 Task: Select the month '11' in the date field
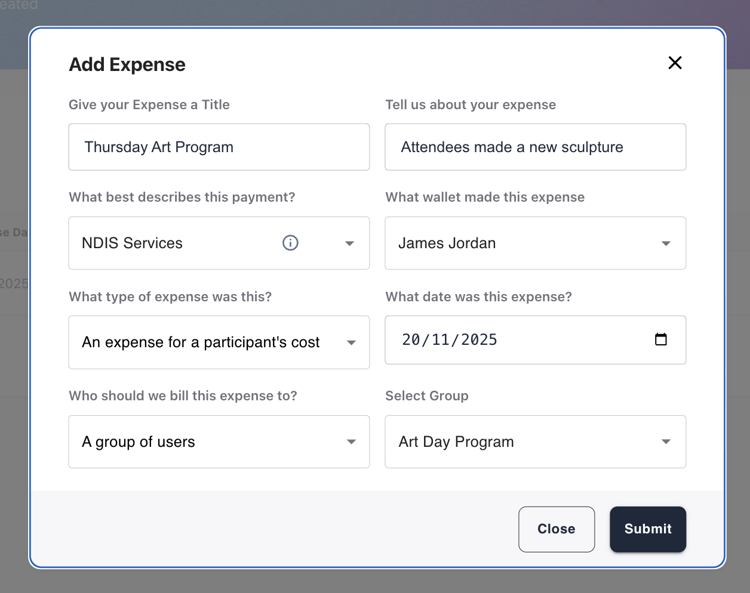coord(440,339)
